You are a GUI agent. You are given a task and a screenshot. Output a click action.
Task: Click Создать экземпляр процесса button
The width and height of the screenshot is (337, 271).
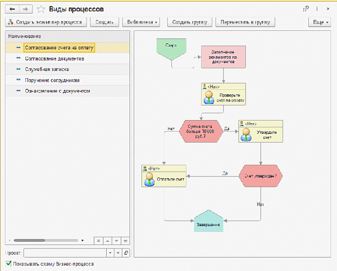pyautogui.click(x=46, y=22)
